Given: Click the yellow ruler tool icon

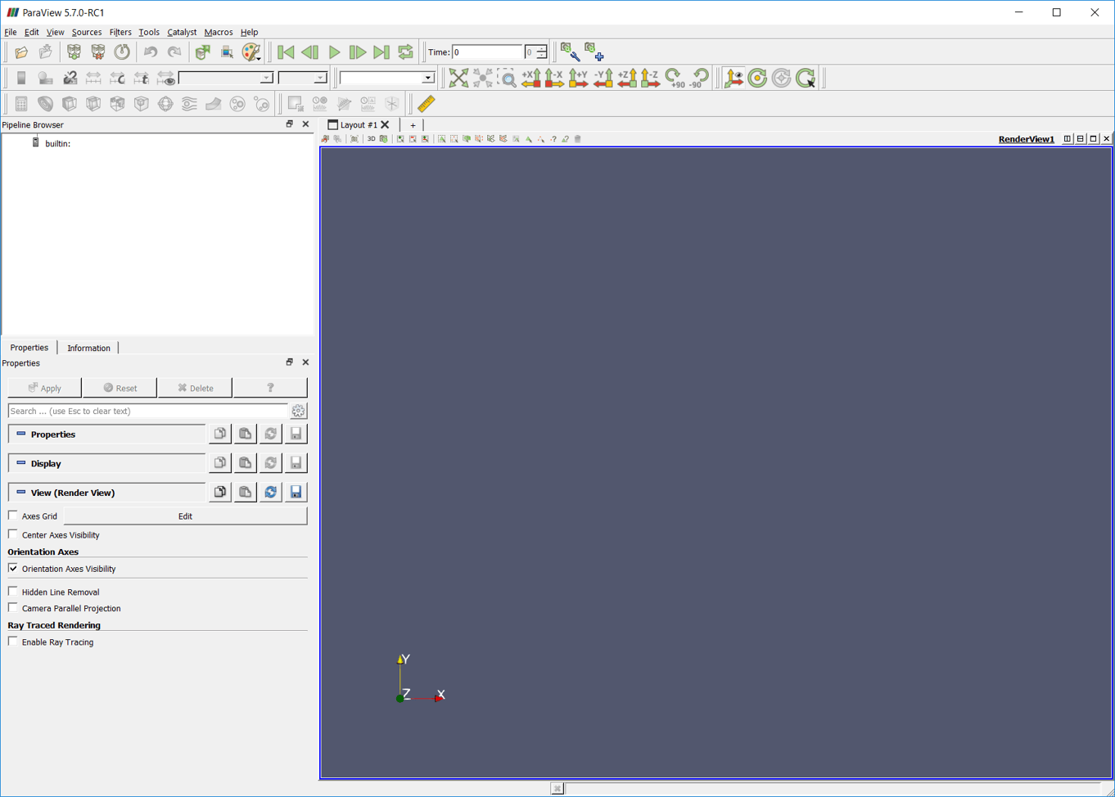Looking at the screenshot, I should click(427, 104).
